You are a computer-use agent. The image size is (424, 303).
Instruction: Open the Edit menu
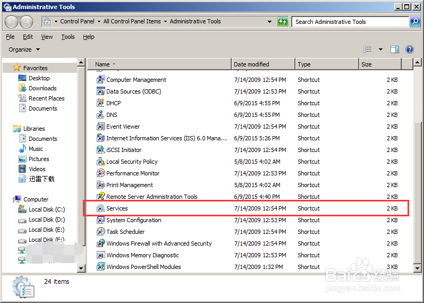28,37
